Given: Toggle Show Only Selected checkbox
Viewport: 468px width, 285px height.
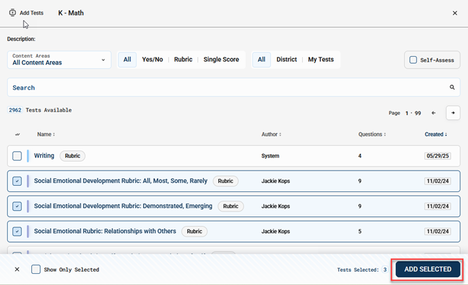Looking at the screenshot, I should (36, 269).
